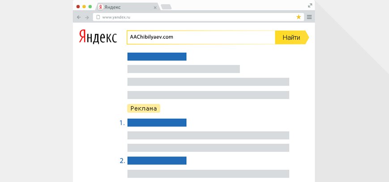The width and height of the screenshot is (389, 182).
Task: Click the search field containing AAChibilyaev.com
Action: point(201,37)
